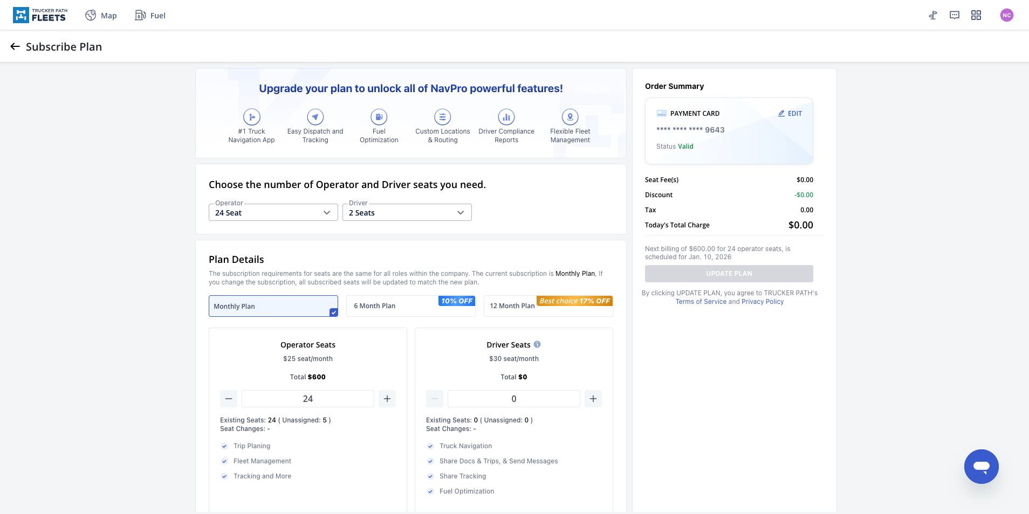Image resolution: width=1029 pixels, height=514 pixels.
Task: Decrease operator seats with minus button
Action: coord(229,399)
